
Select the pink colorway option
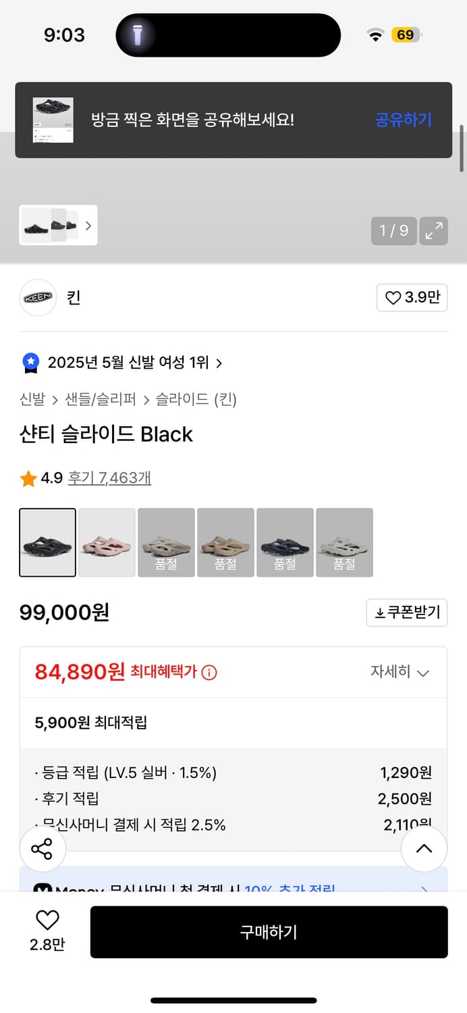(107, 542)
